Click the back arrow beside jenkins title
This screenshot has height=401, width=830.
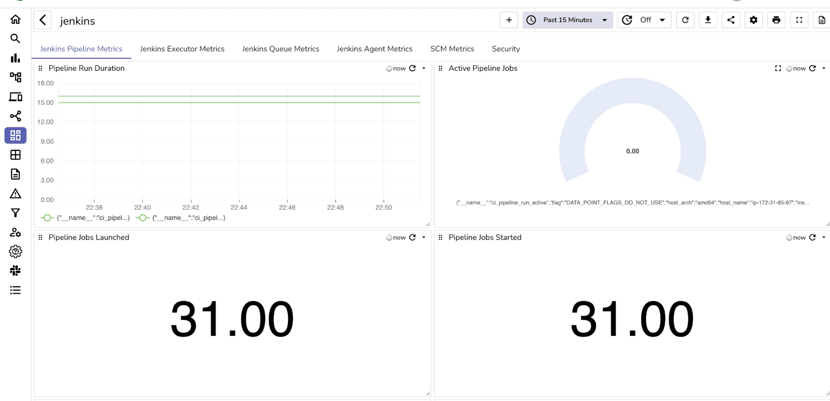(x=42, y=20)
